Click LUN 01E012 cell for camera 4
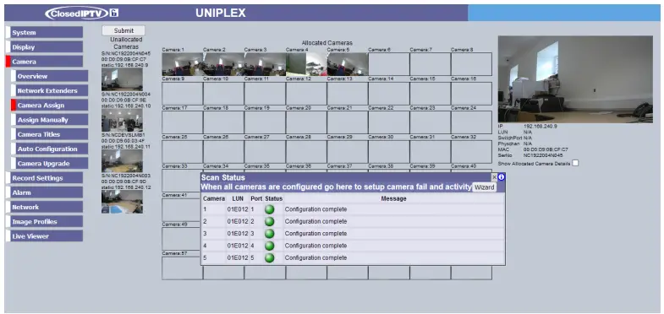Viewport: 664px width, 314px height. (x=238, y=246)
